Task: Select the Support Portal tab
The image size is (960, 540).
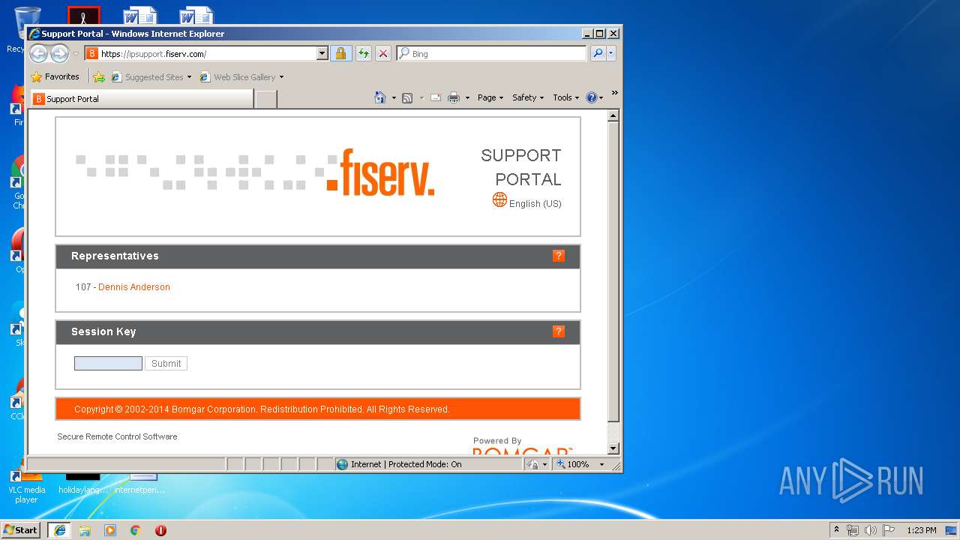Action: click(141, 99)
